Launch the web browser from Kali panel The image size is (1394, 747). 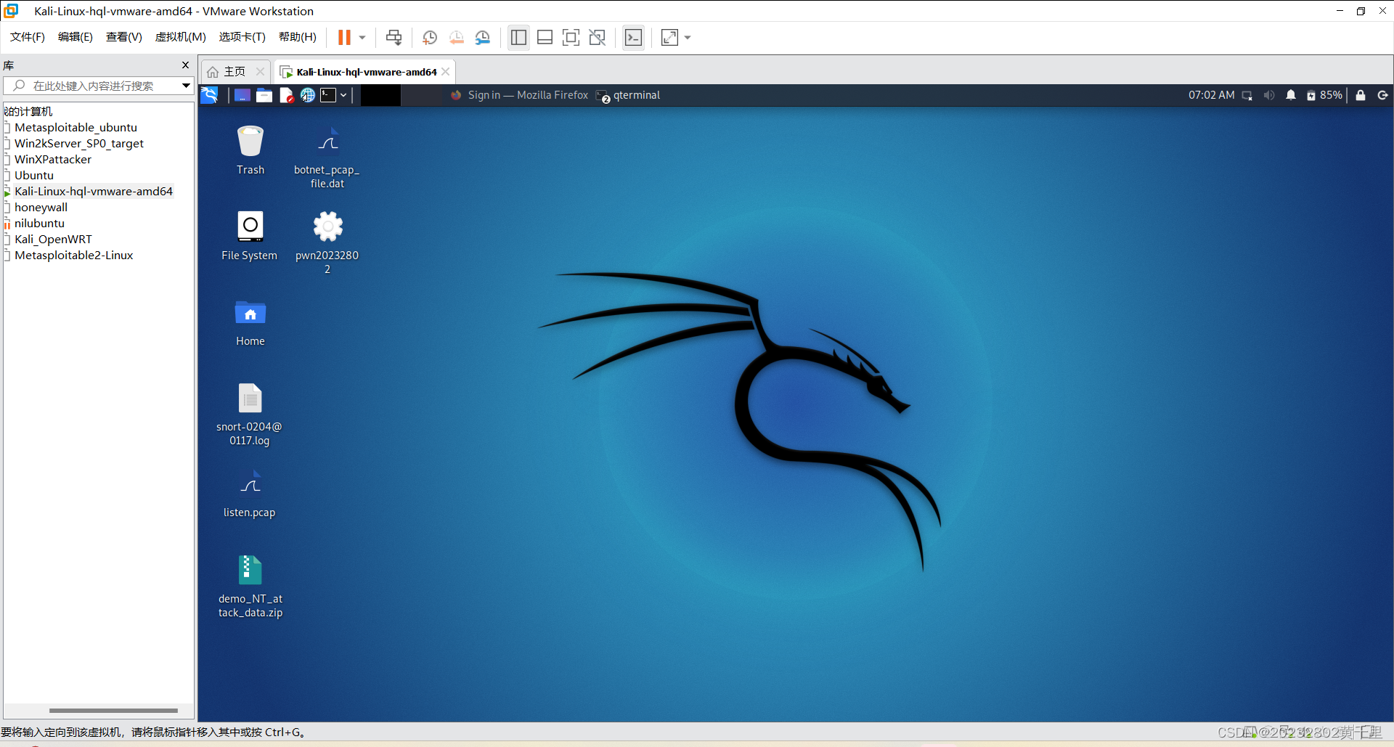308,95
